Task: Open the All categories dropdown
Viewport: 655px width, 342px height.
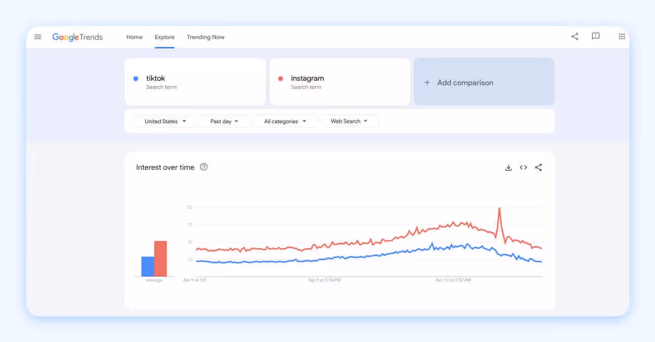Action: tap(285, 121)
